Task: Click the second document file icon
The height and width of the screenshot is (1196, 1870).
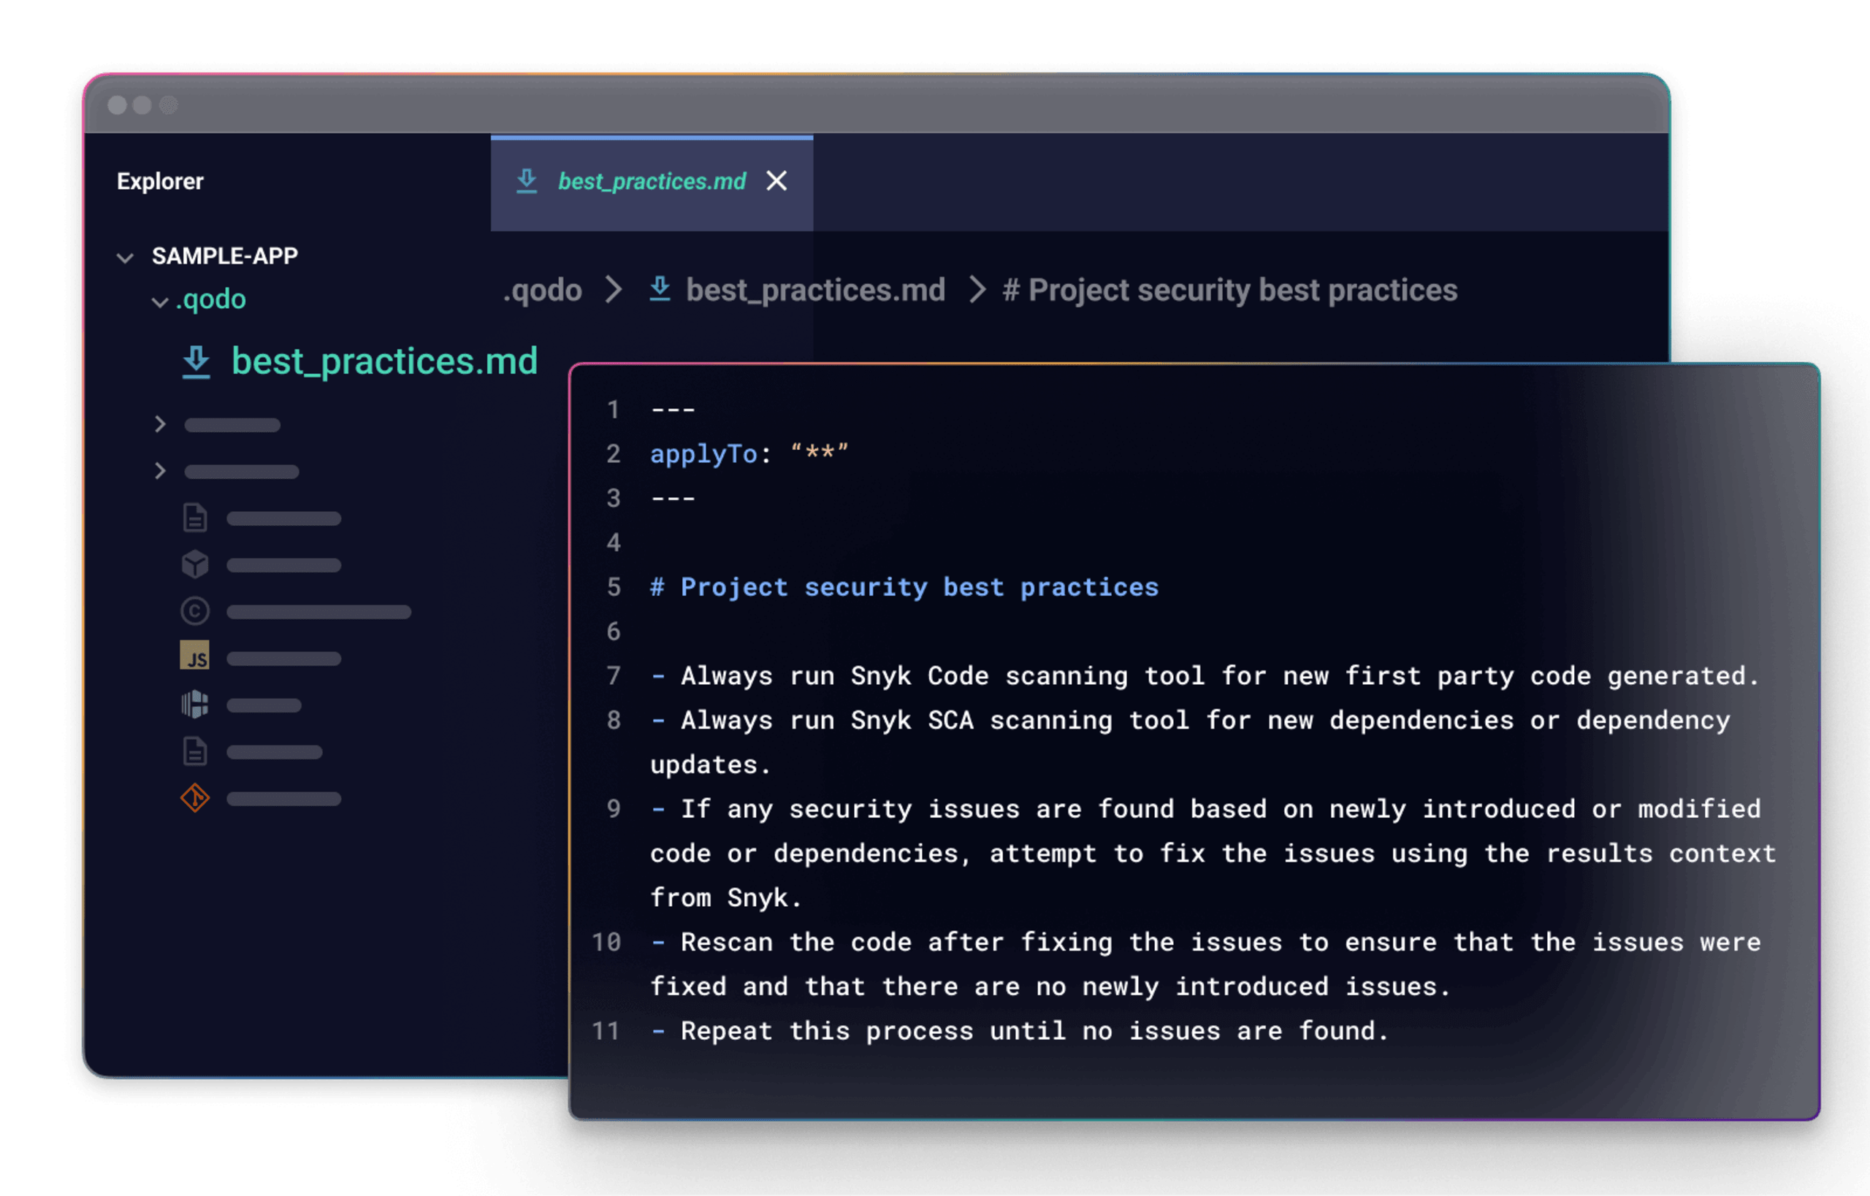Action: (194, 751)
